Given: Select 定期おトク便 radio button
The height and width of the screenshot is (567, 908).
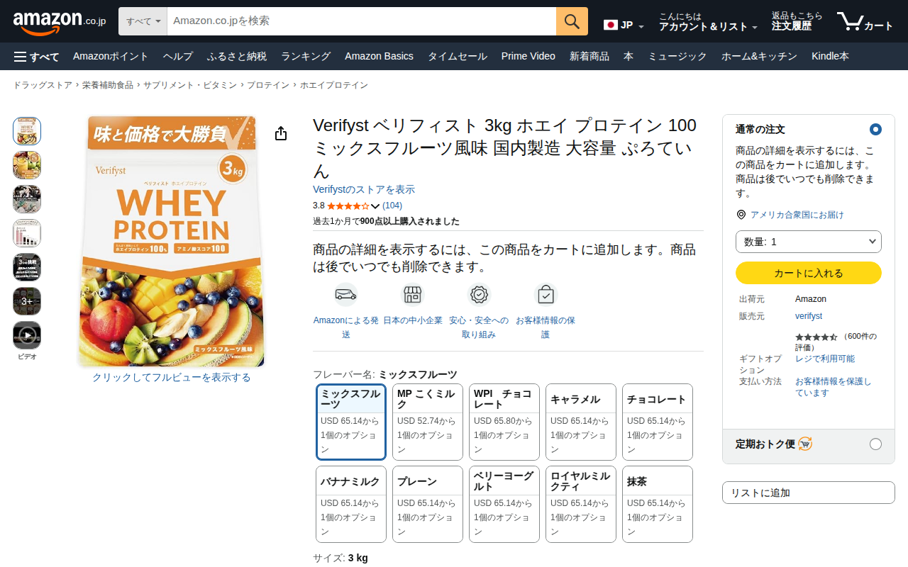Looking at the screenshot, I should [875, 444].
